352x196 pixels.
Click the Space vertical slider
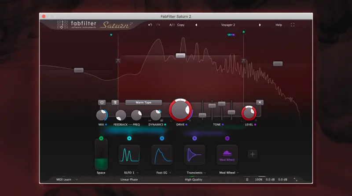101,155
